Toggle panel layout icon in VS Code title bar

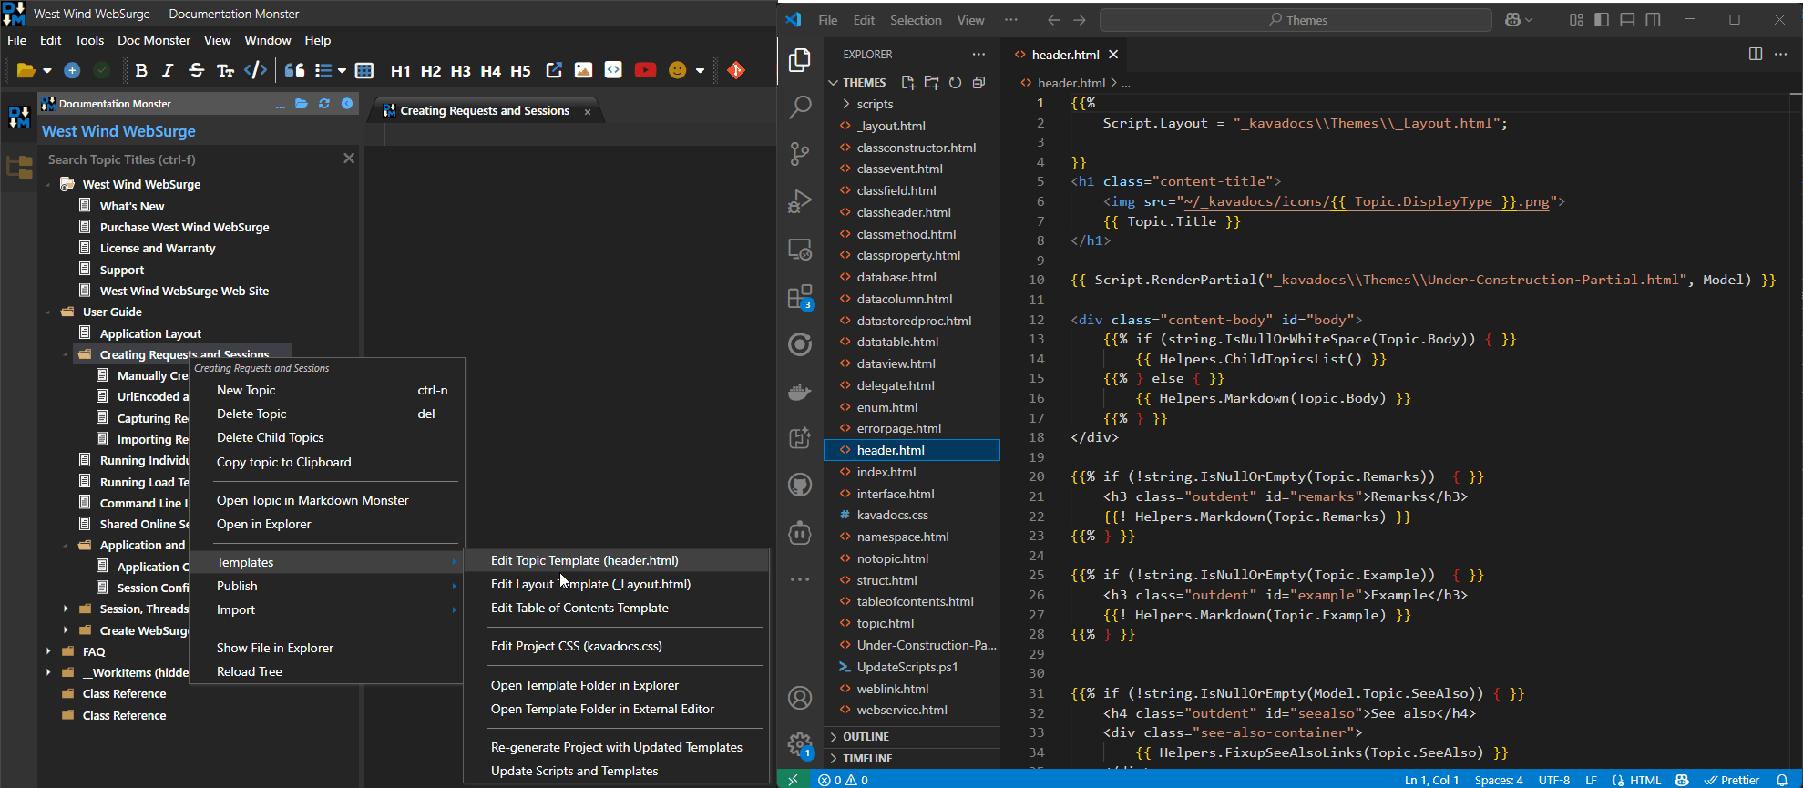pos(1627,20)
